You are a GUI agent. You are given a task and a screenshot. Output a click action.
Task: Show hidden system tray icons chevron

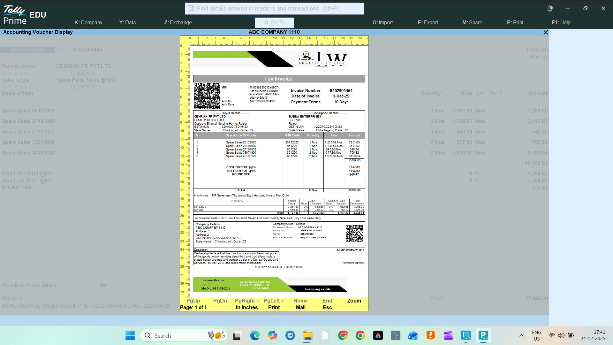coord(521,335)
